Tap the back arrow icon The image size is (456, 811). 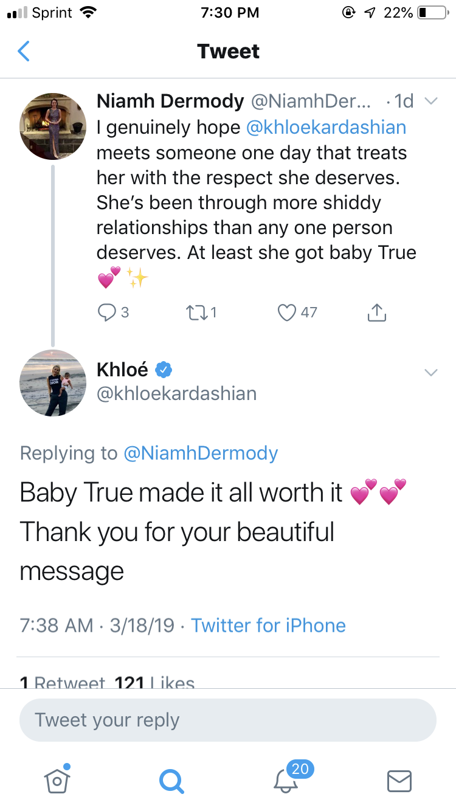tap(23, 51)
